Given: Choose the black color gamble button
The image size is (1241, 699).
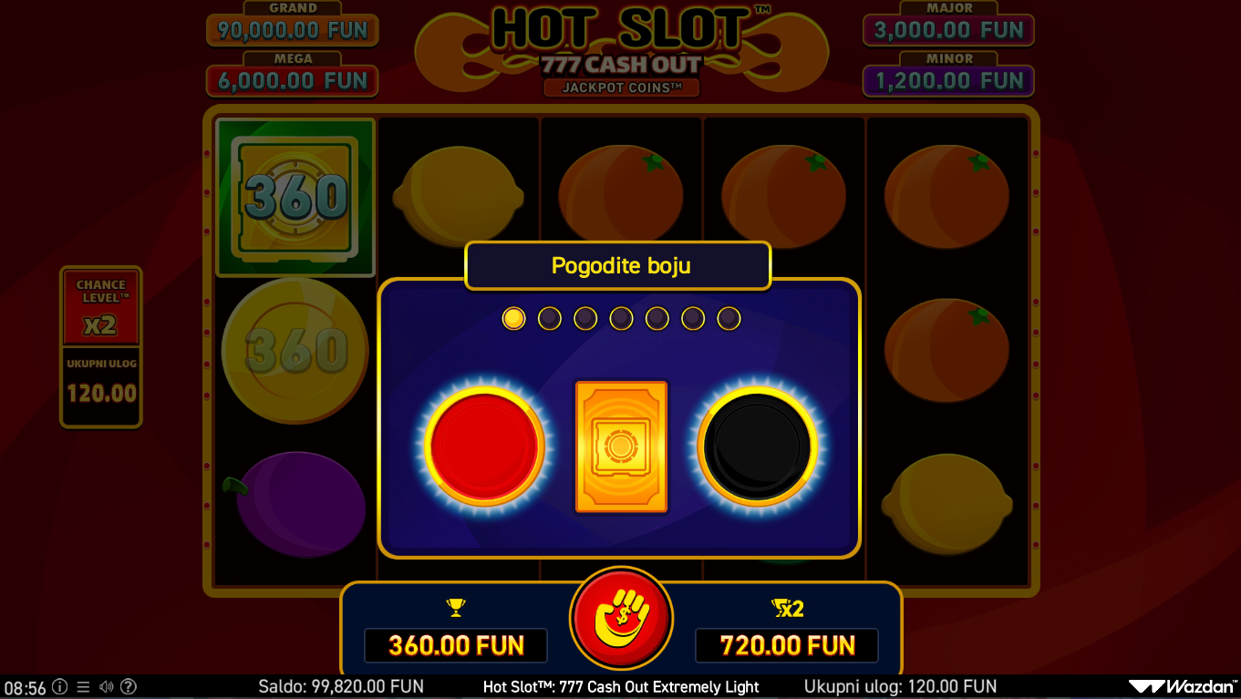Looking at the screenshot, I should [757, 447].
